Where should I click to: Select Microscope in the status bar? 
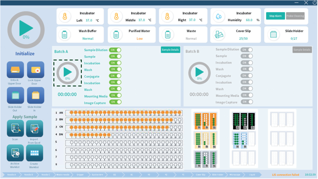coord(235,174)
